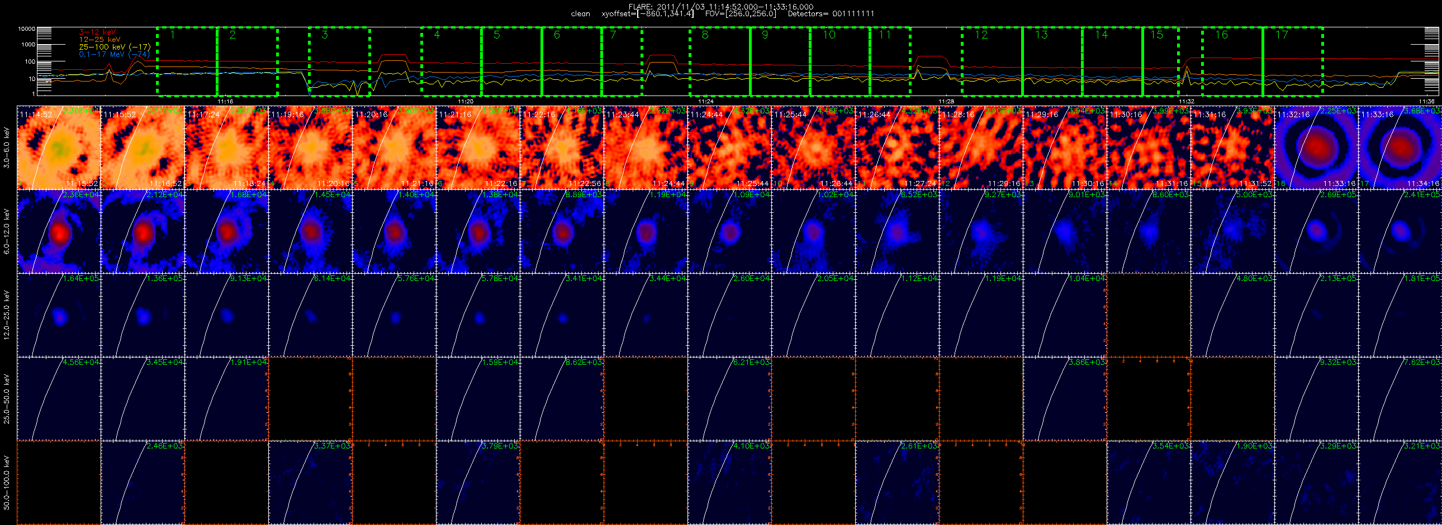The image size is (1442, 525).
Task: Open the 6.0-12.0 keV image below 11:14:52
Action: click(59, 231)
